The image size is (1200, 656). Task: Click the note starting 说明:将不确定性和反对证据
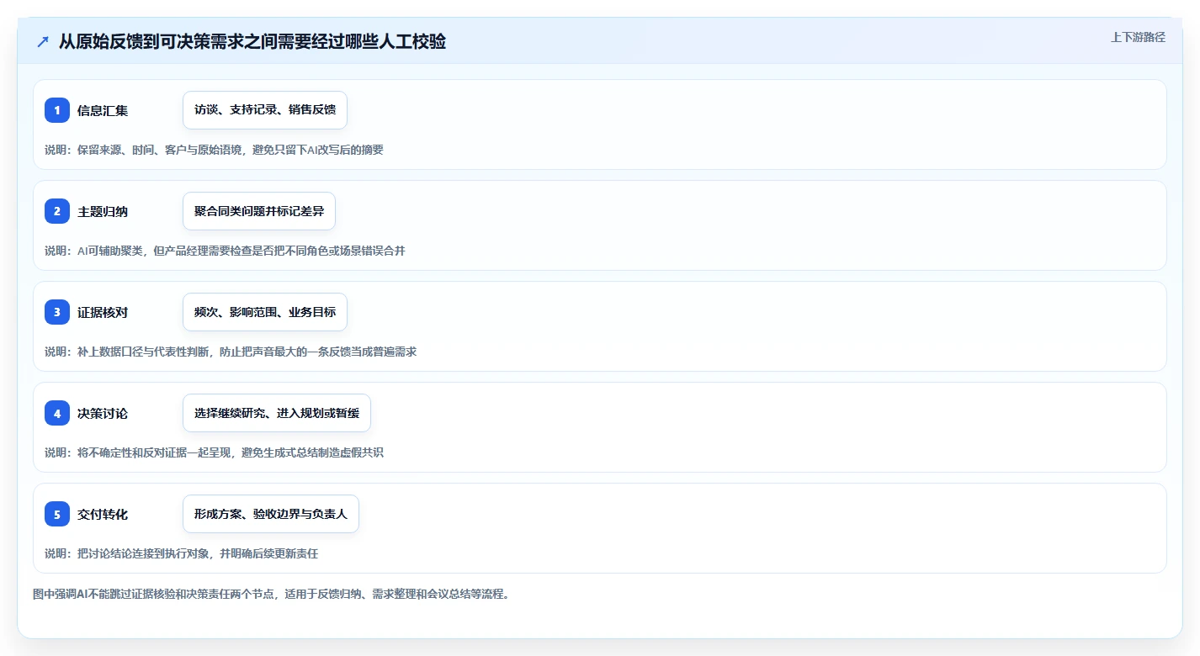click(x=214, y=452)
